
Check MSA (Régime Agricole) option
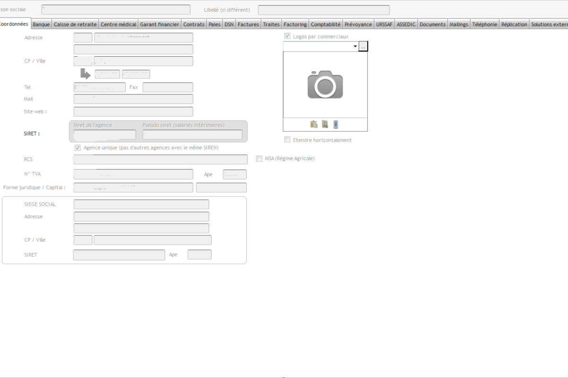(259, 159)
